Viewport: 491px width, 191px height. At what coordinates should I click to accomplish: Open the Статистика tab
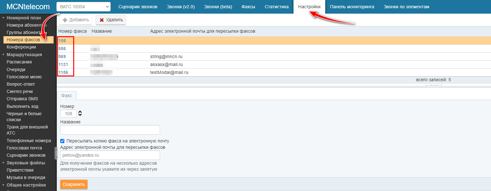coord(277,7)
